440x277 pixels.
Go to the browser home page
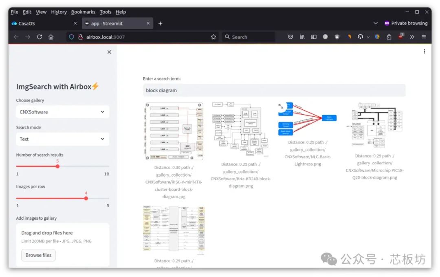click(x=51, y=37)
